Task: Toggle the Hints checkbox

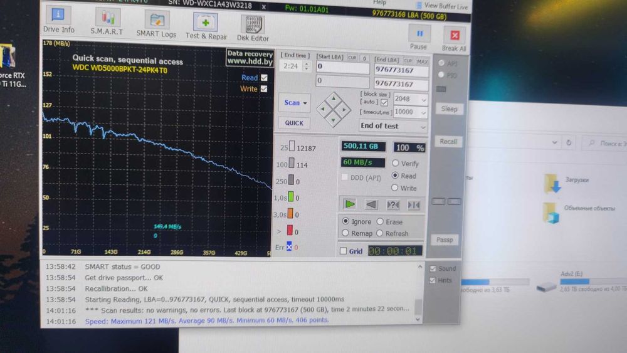Action: point(432,280)
